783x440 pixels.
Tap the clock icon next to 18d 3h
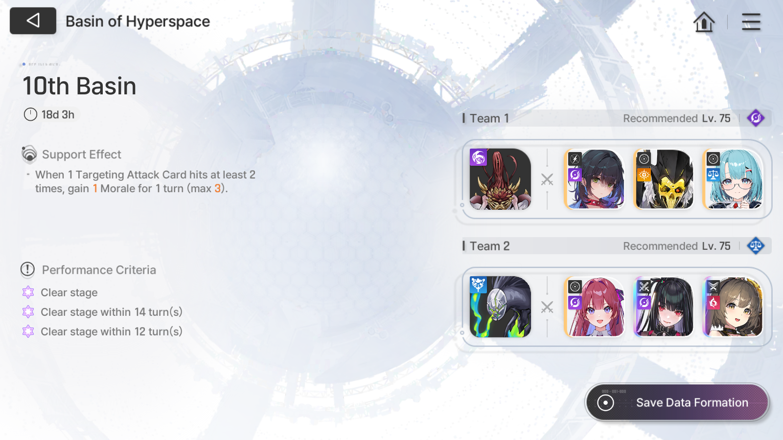coord(30,114)
